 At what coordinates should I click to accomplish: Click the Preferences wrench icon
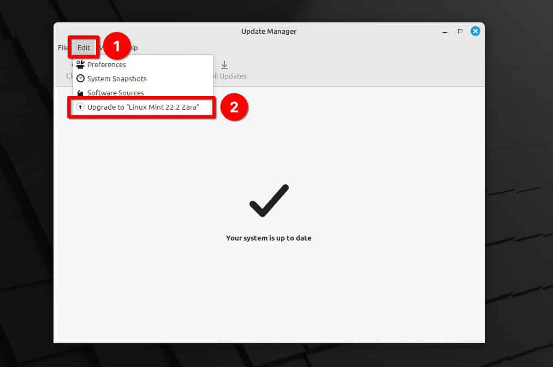(80, 64)
